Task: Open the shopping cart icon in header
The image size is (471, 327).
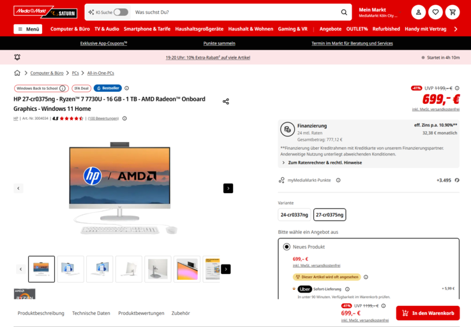Action: (452, 12)
